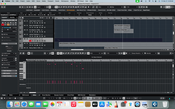The width and height of the screenshot is (175, 109).
Task: Open the window layout setup icon
Action: point(161,7)
